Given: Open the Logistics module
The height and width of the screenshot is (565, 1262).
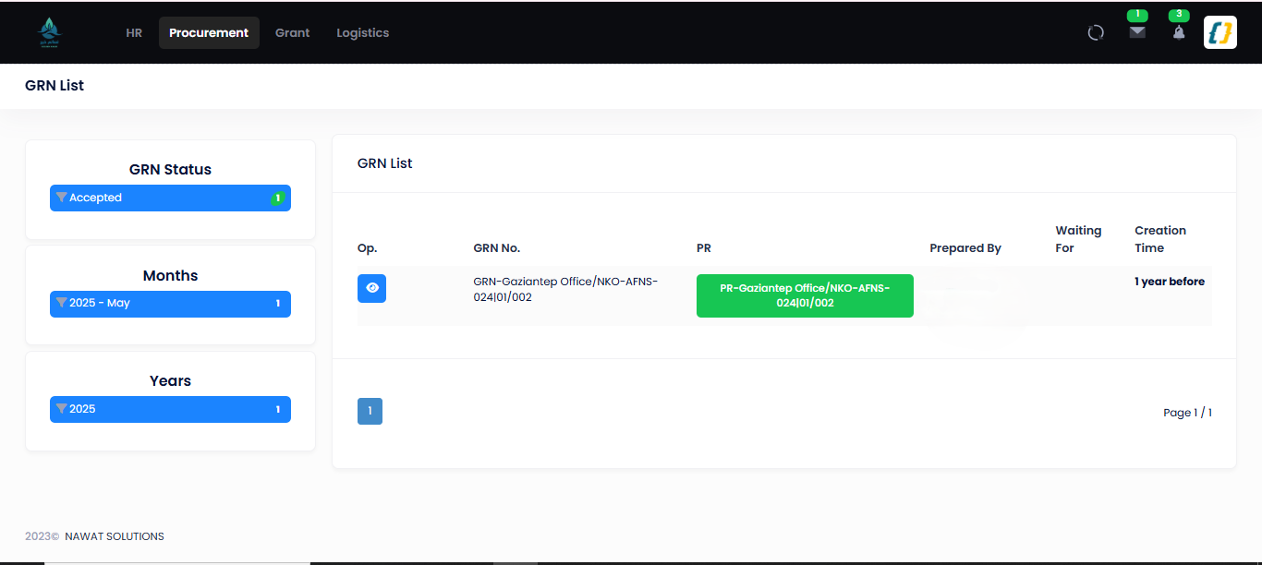Looking at the screenshot, I should 363,32.
